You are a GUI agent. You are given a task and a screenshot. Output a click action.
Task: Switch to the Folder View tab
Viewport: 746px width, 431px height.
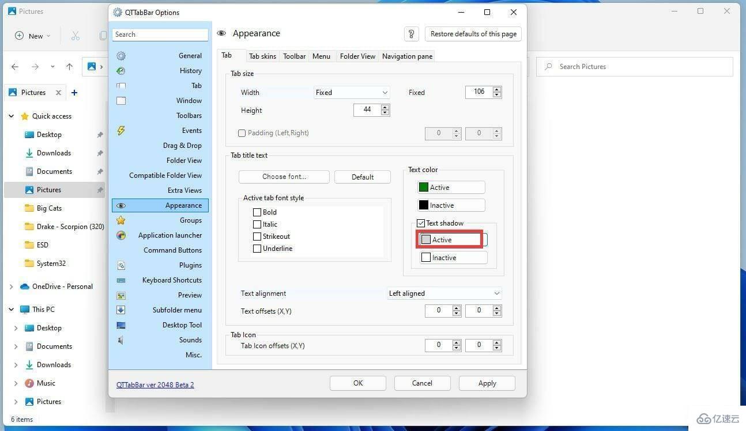click(357, 56)
